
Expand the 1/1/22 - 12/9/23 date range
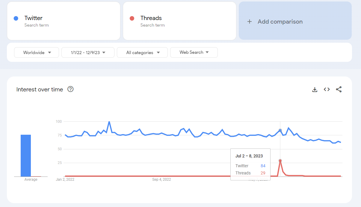(88, 53)
